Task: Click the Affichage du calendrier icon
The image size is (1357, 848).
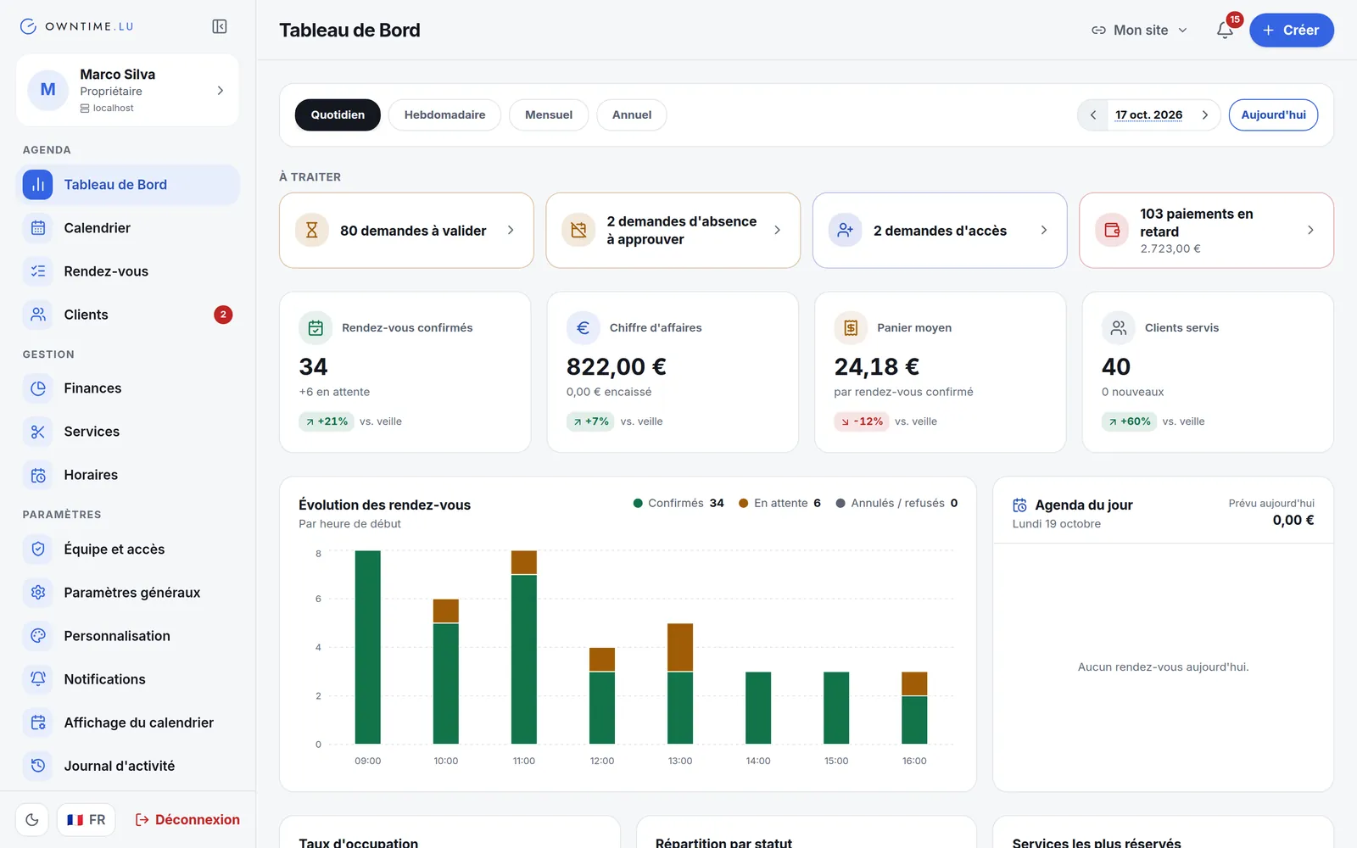Action: coord(38,722)
